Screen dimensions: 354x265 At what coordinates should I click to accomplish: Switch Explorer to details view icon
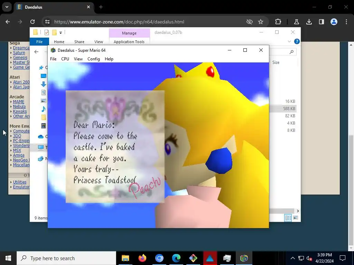tap(288, 218)
